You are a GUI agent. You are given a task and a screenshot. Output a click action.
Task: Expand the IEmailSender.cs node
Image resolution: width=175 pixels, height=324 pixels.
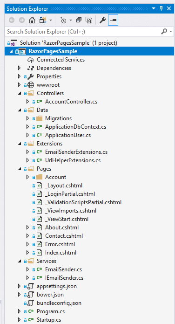point(27,278)
